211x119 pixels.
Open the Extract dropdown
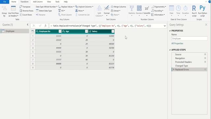coord(116,11)
